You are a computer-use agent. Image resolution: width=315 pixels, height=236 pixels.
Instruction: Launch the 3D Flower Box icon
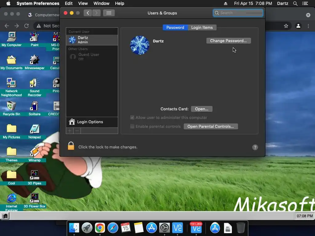[34, 201]
